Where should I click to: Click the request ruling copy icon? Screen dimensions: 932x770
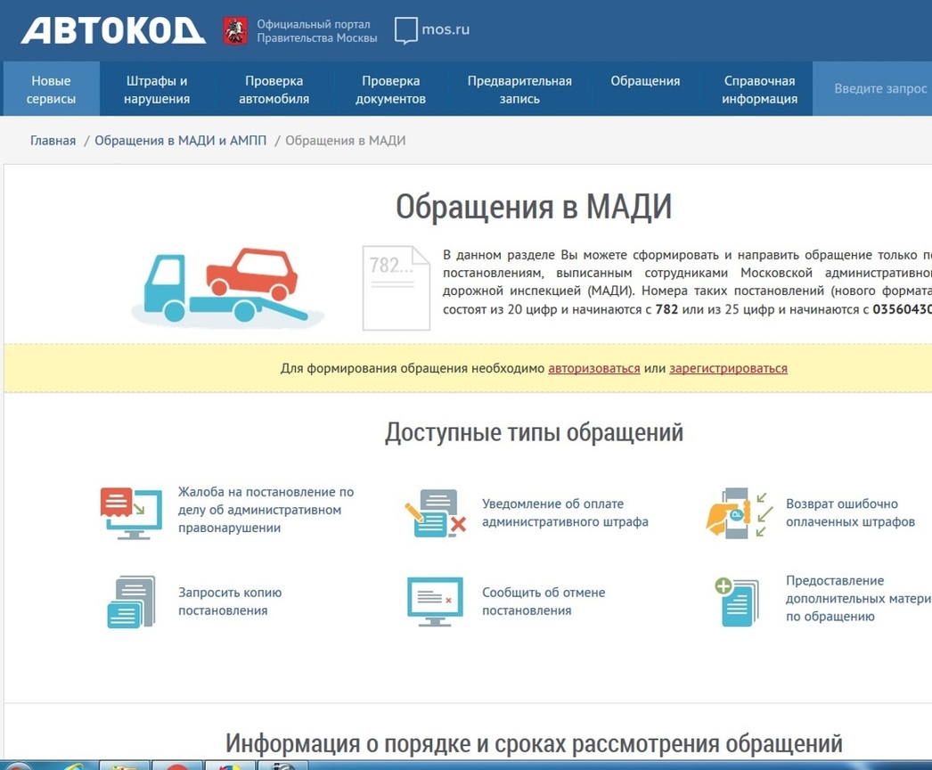130,602
